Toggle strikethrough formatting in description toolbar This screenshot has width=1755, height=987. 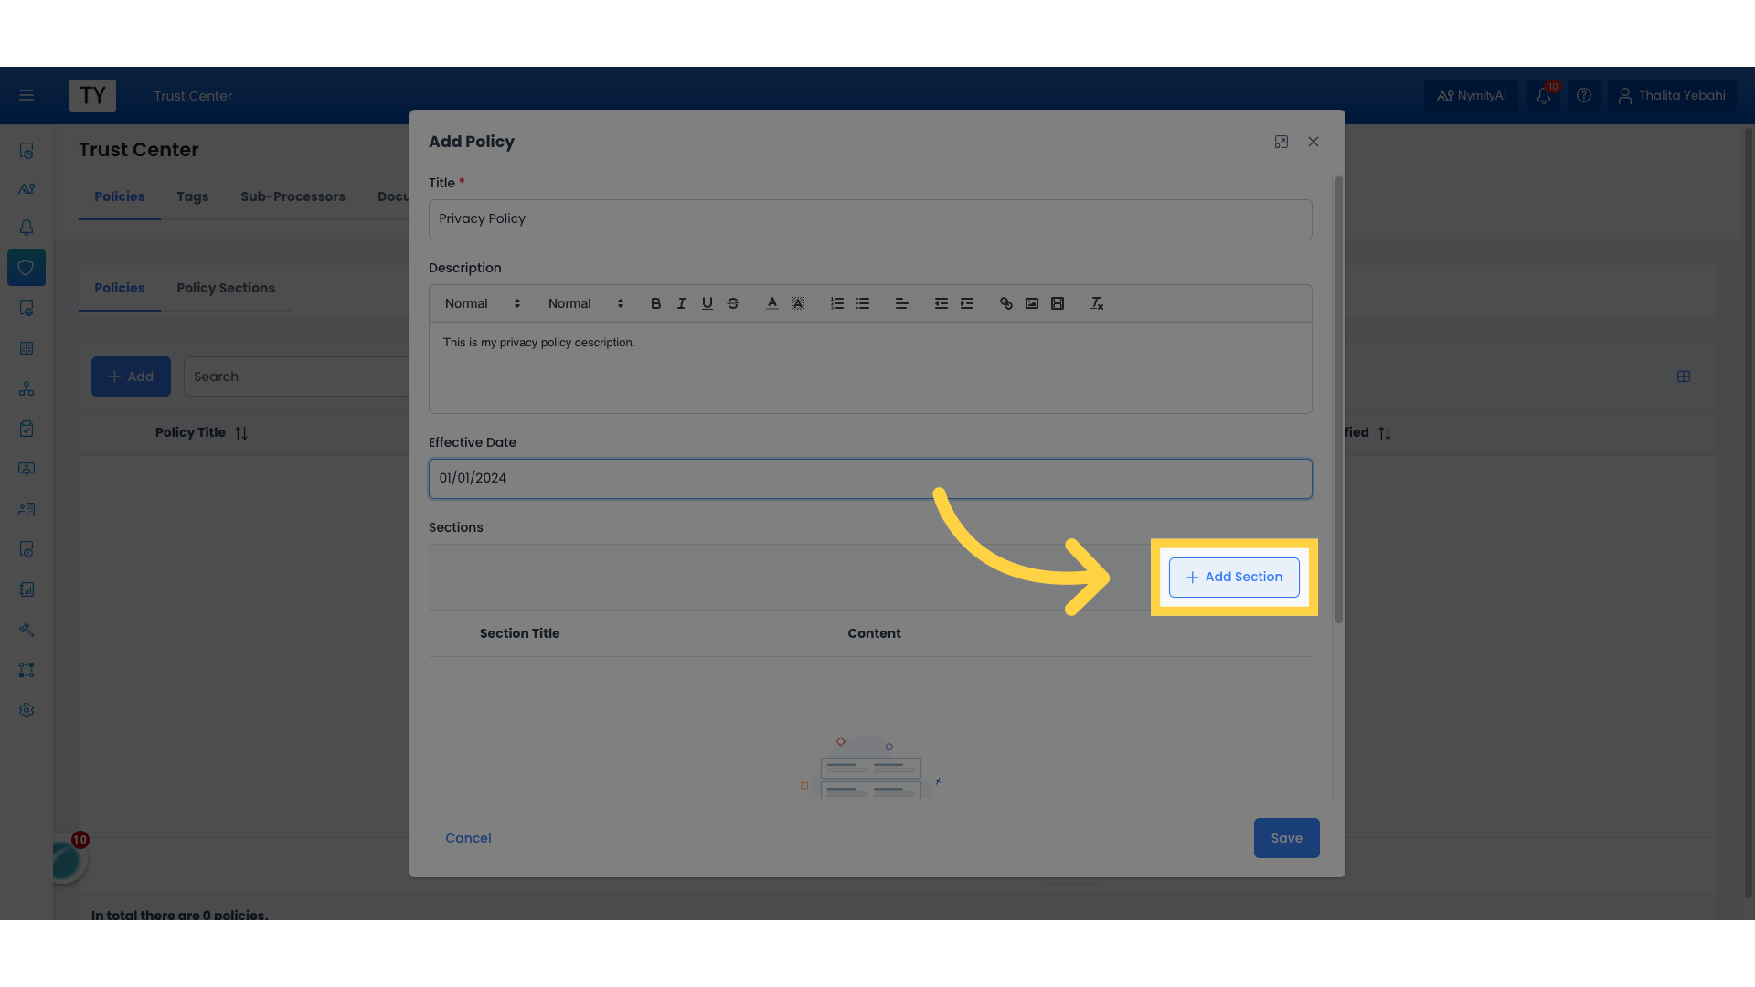coord(733,303)
